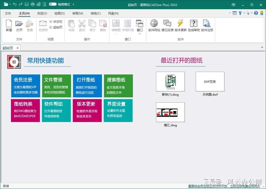This screenshot has height=189, width=266.
Task: Click the save icon in title bar
Action: pos(27,4)
